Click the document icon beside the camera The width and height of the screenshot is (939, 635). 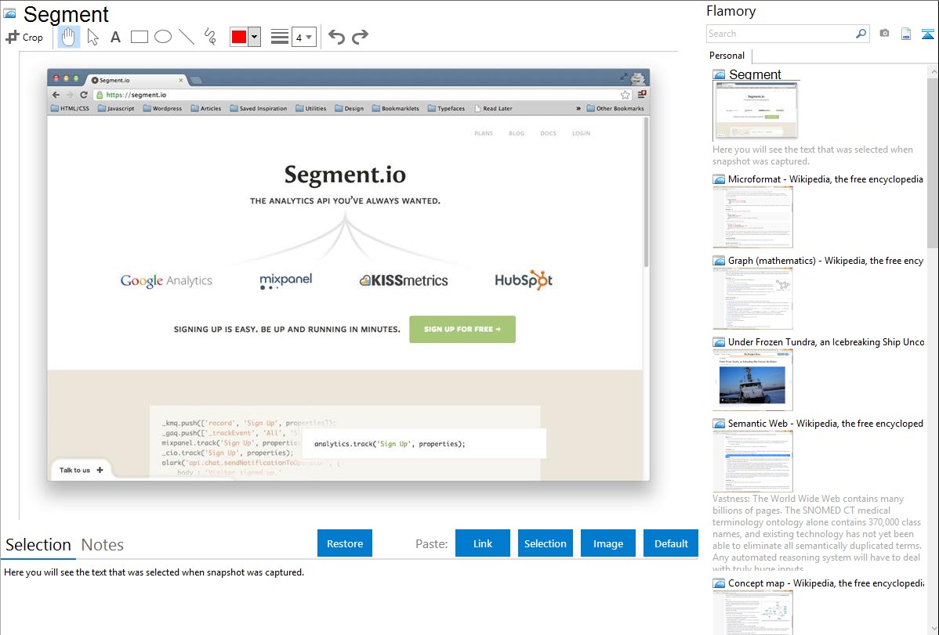pos(906,34)
